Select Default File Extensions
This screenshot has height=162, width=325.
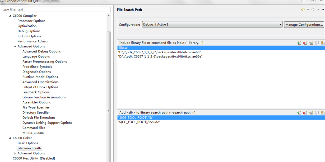(39, 118)
